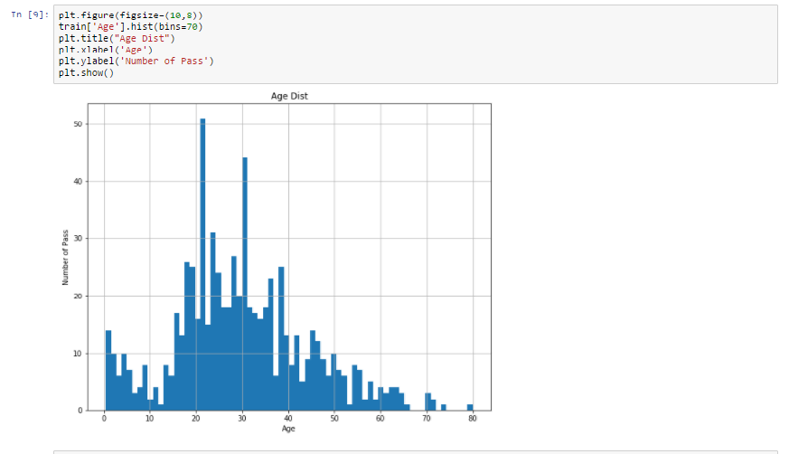Click the tallest histogram bar near age 21
Viewport: 789px width, 454px height.
point(202,264)
